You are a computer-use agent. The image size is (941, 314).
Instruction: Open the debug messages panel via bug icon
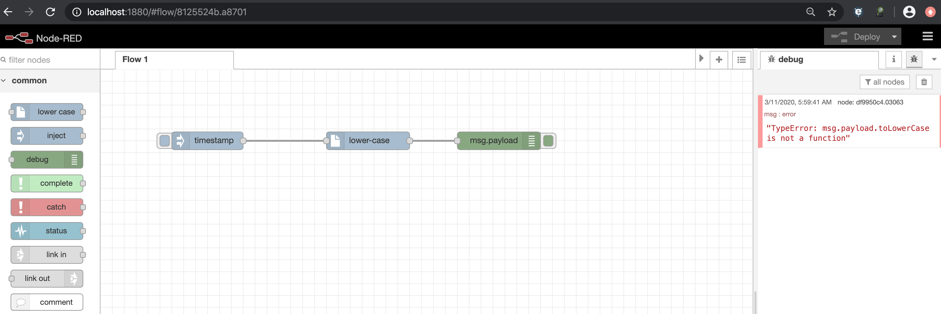pos(914,59)
